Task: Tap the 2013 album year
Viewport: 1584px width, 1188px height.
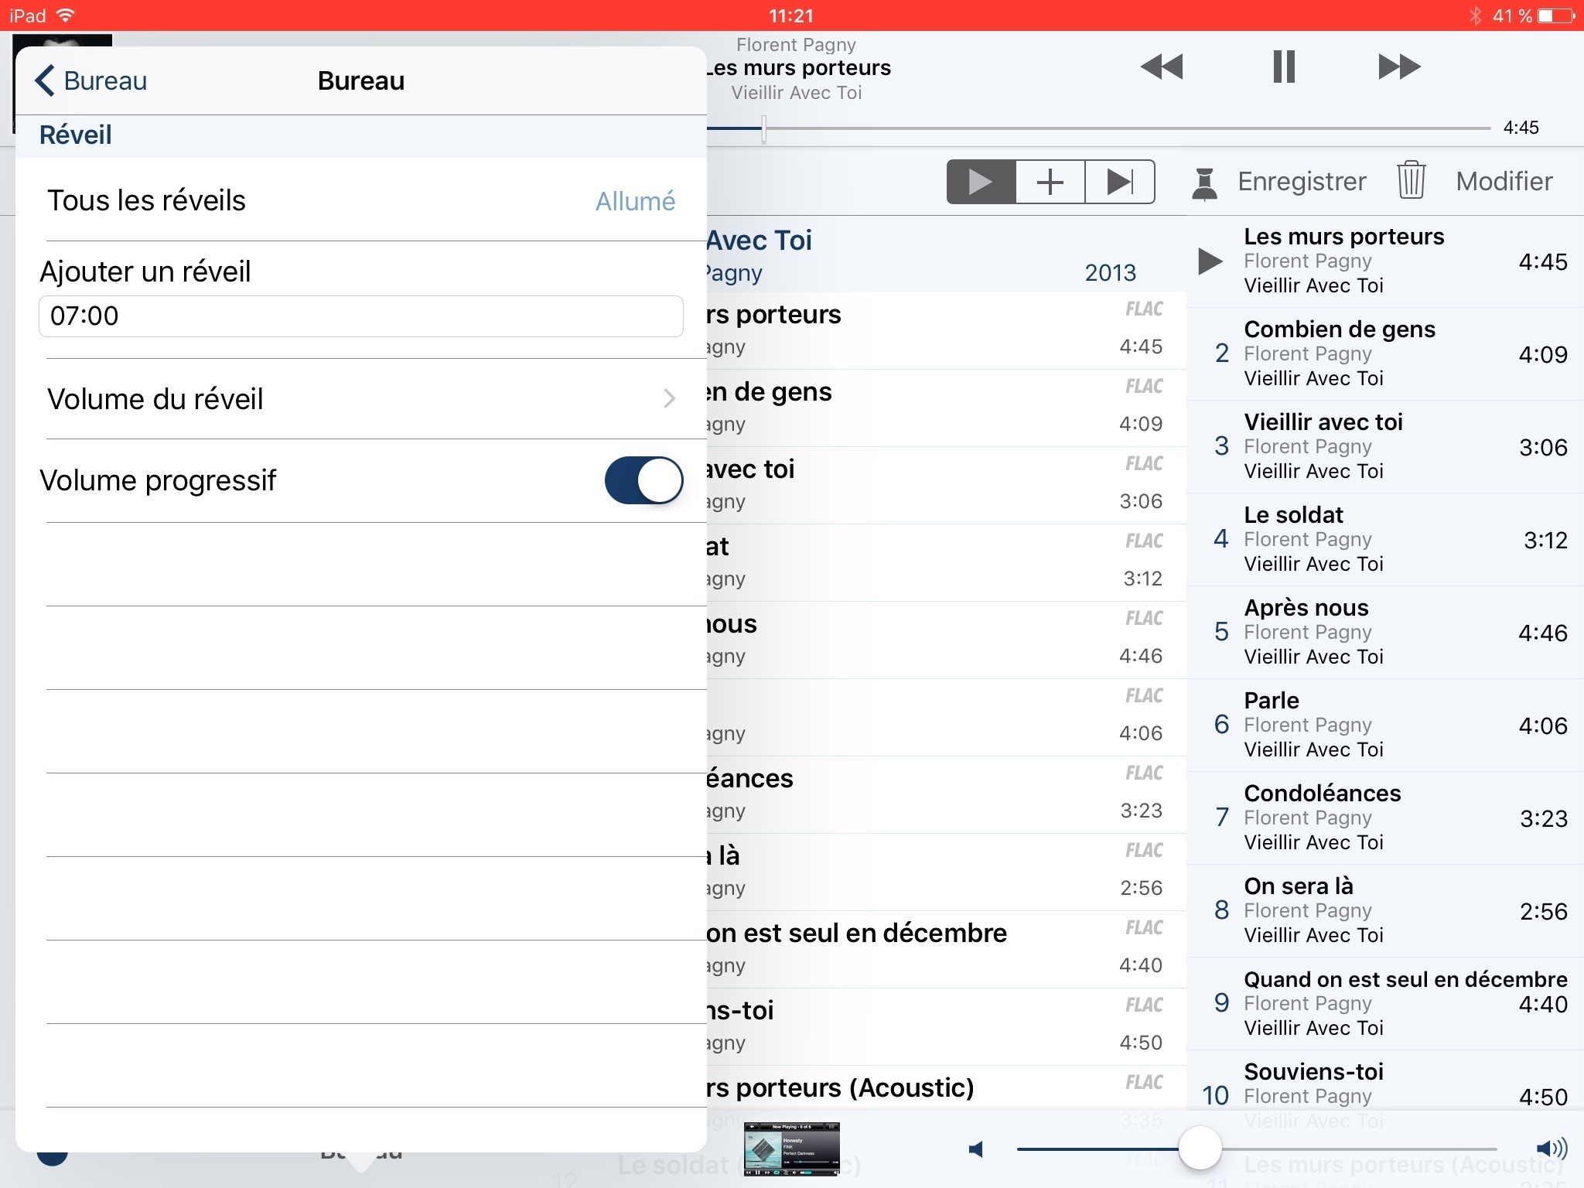Action: (1110, 273)
